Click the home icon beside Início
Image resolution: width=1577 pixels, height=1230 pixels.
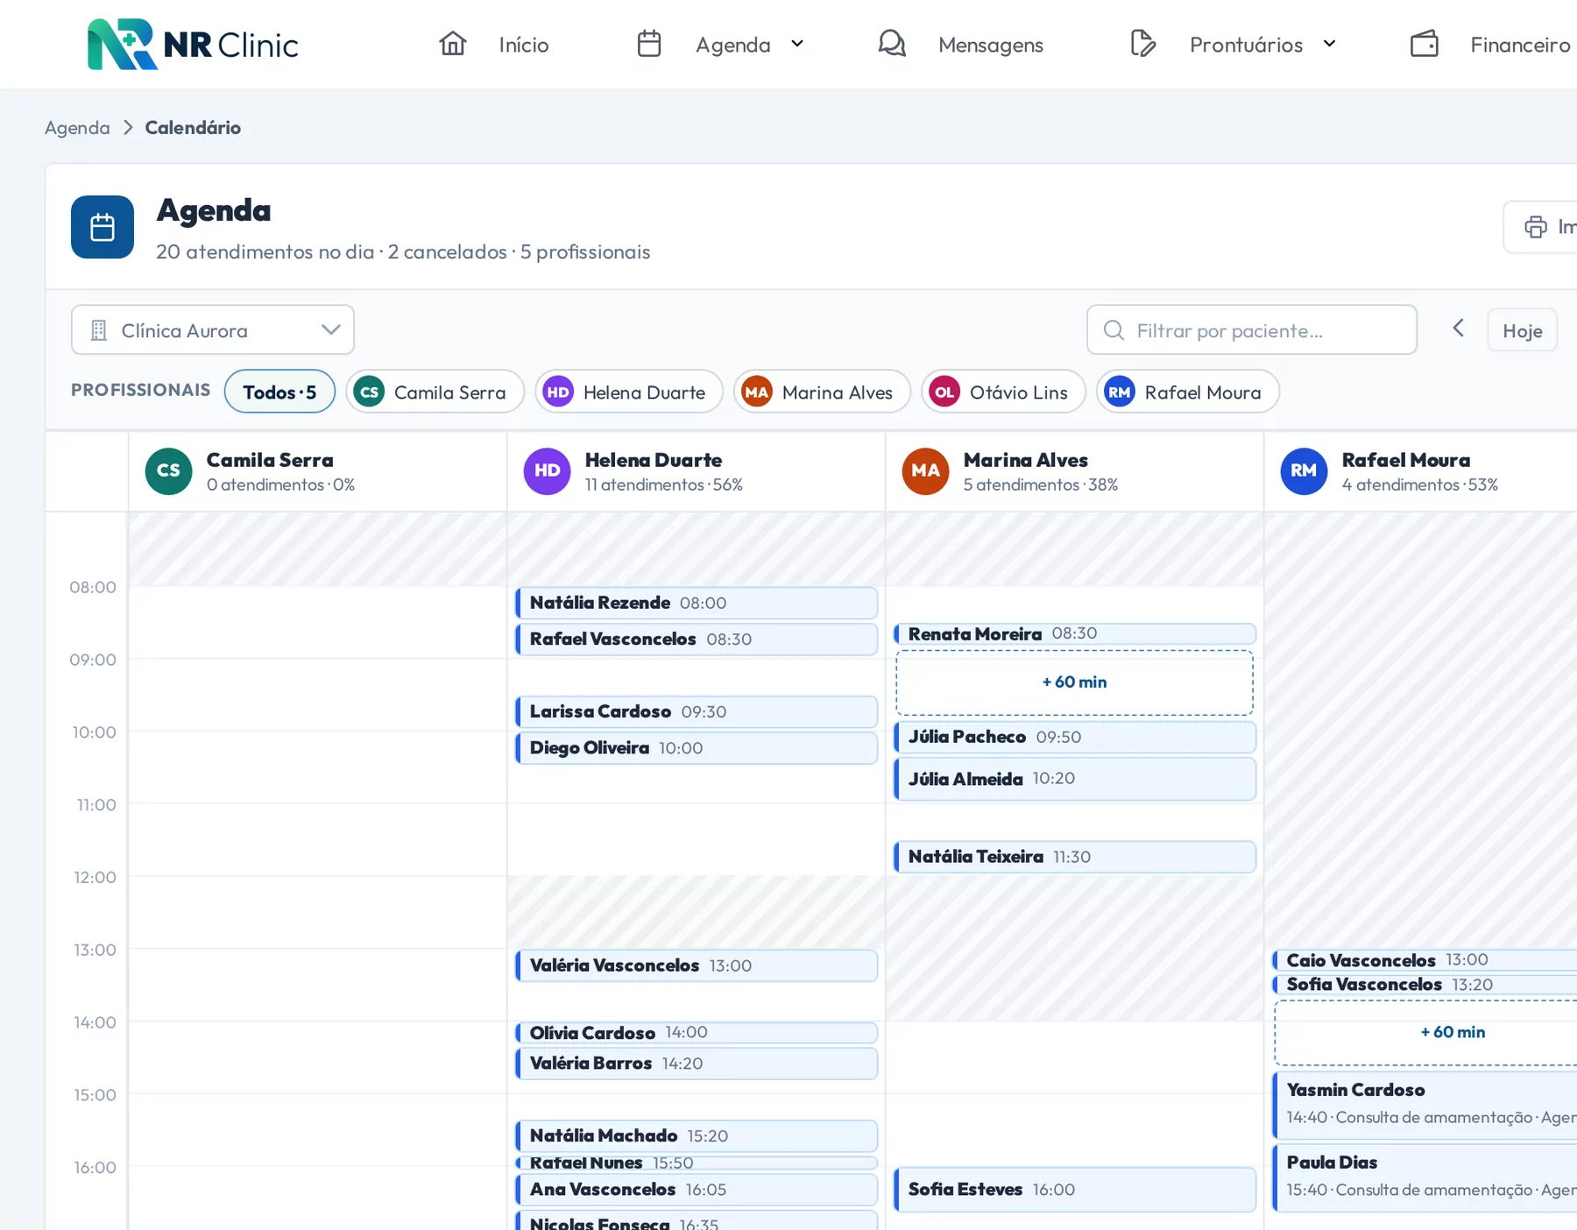pyautogui.click(x=453, y=44)
